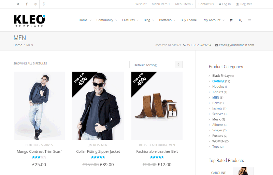Open Fashionable Leather Belt product title
Image resolution: width=273 pixels, height=175 pixels.
click(157, 151)
